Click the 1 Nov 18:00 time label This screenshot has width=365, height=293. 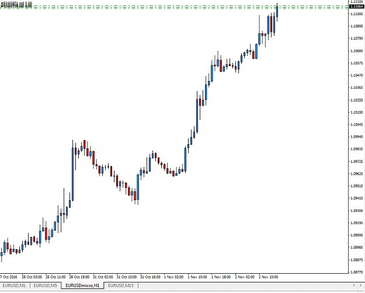coord(221,277)
